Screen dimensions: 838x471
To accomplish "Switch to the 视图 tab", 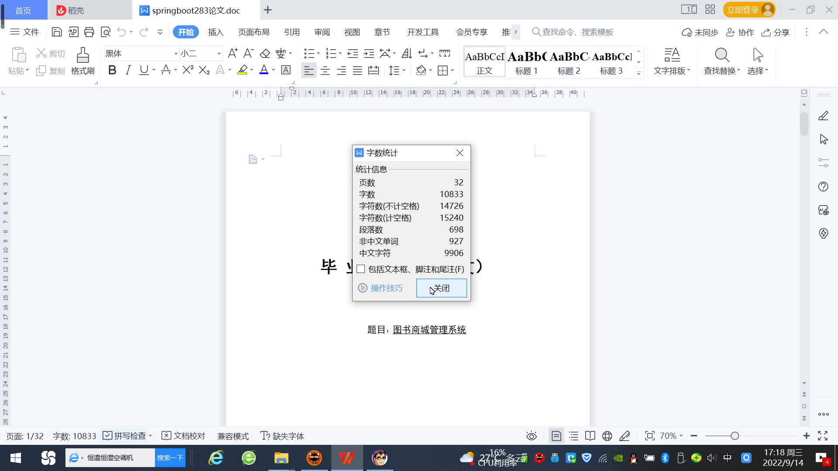I will pos(352,32).
